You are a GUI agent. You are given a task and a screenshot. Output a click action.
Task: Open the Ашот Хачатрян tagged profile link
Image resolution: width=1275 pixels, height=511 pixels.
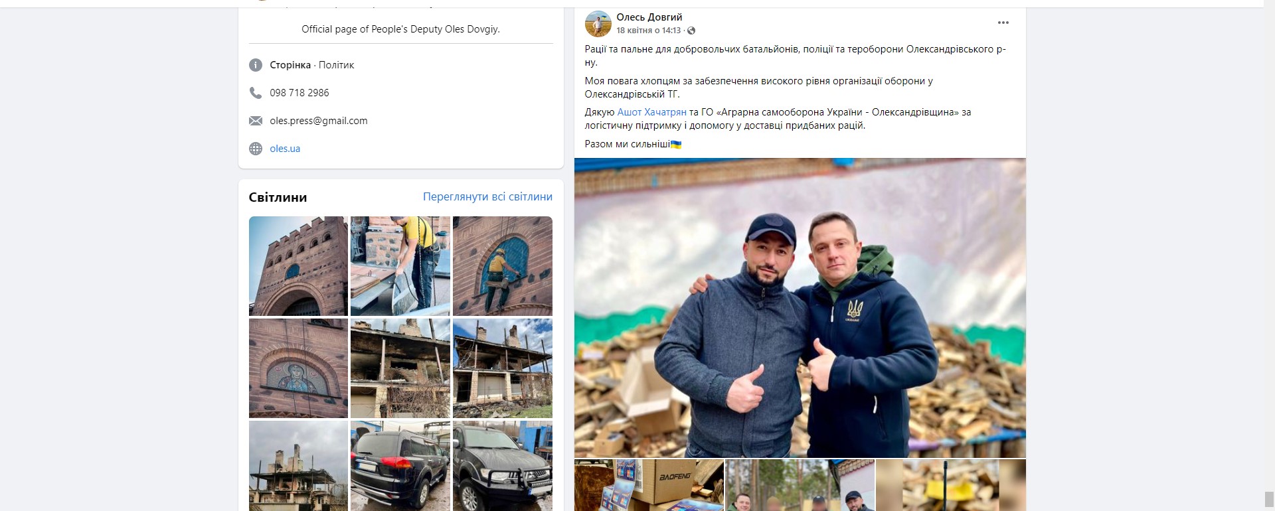[651, 112]
